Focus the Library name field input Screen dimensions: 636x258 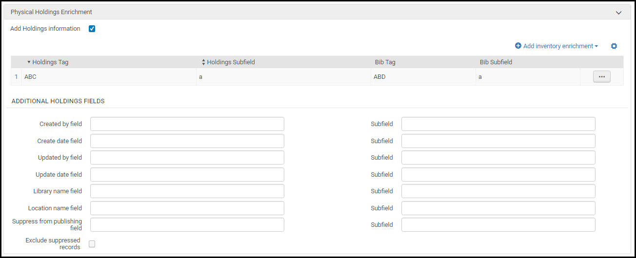coord(187,191)
